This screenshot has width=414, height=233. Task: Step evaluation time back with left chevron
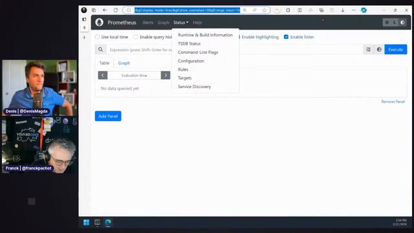click(x=103, y=75)
